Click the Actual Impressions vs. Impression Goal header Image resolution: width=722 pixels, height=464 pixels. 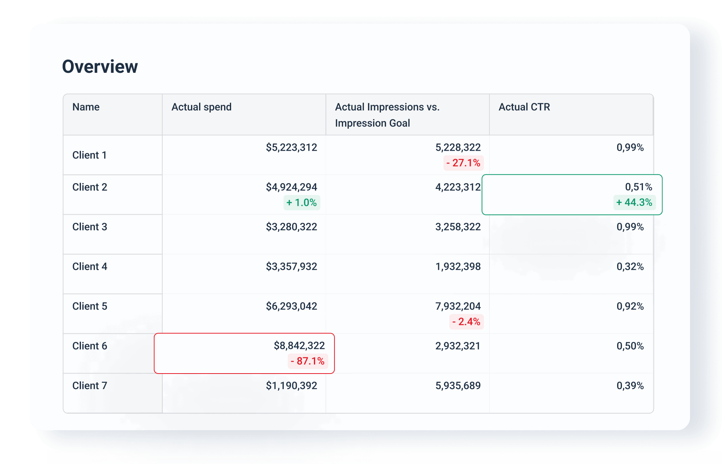(x=387, y=115)
